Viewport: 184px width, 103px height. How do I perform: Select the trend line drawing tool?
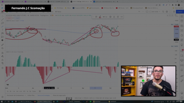[x=3, y=19]
